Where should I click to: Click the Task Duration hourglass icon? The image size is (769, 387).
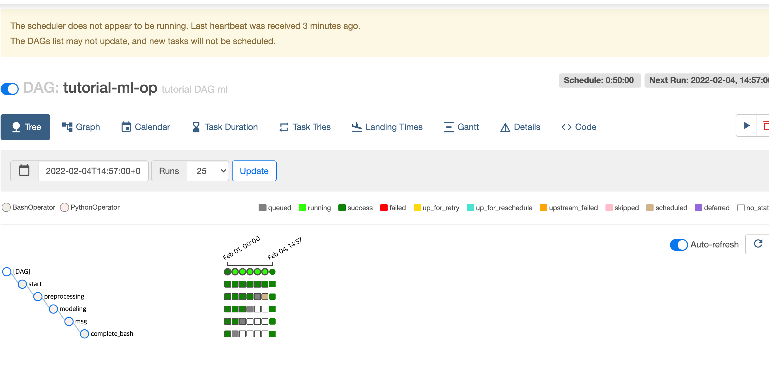(x=196, y=127)
